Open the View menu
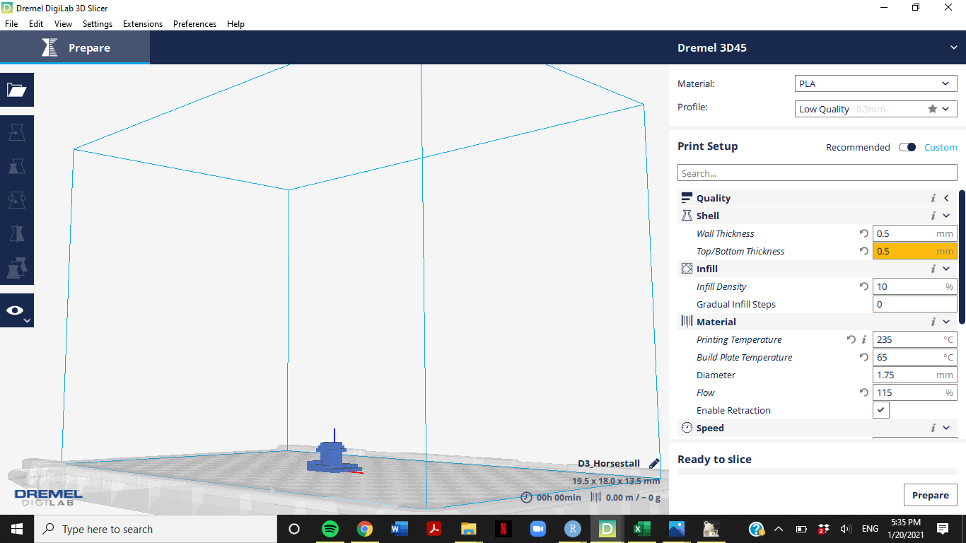The image size is (966, 543). click(x=63, y=23)
